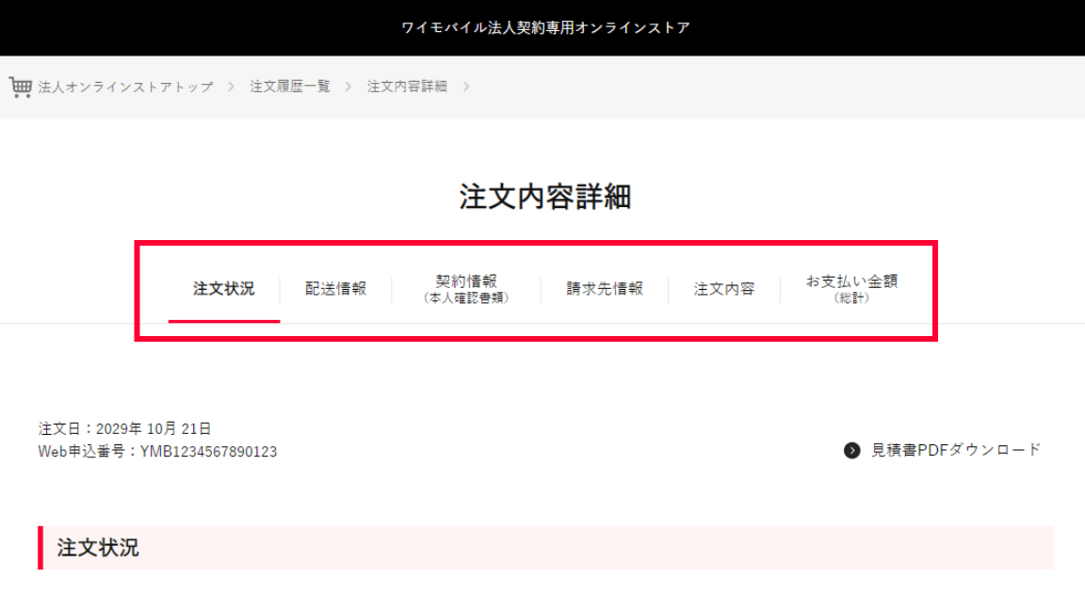
Task: Click the chevron after 注文履歴一覧 breadcrumb
Action: point(348,87)
